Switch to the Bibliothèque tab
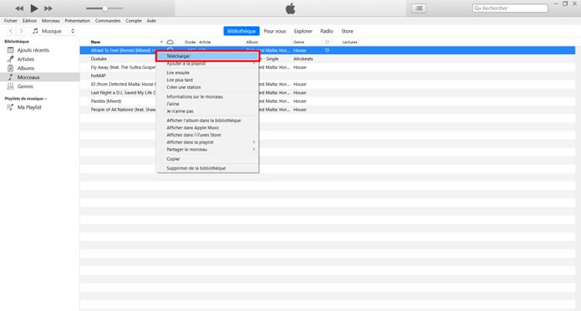Viewport: 581px width, 311px height. point(241,31)
